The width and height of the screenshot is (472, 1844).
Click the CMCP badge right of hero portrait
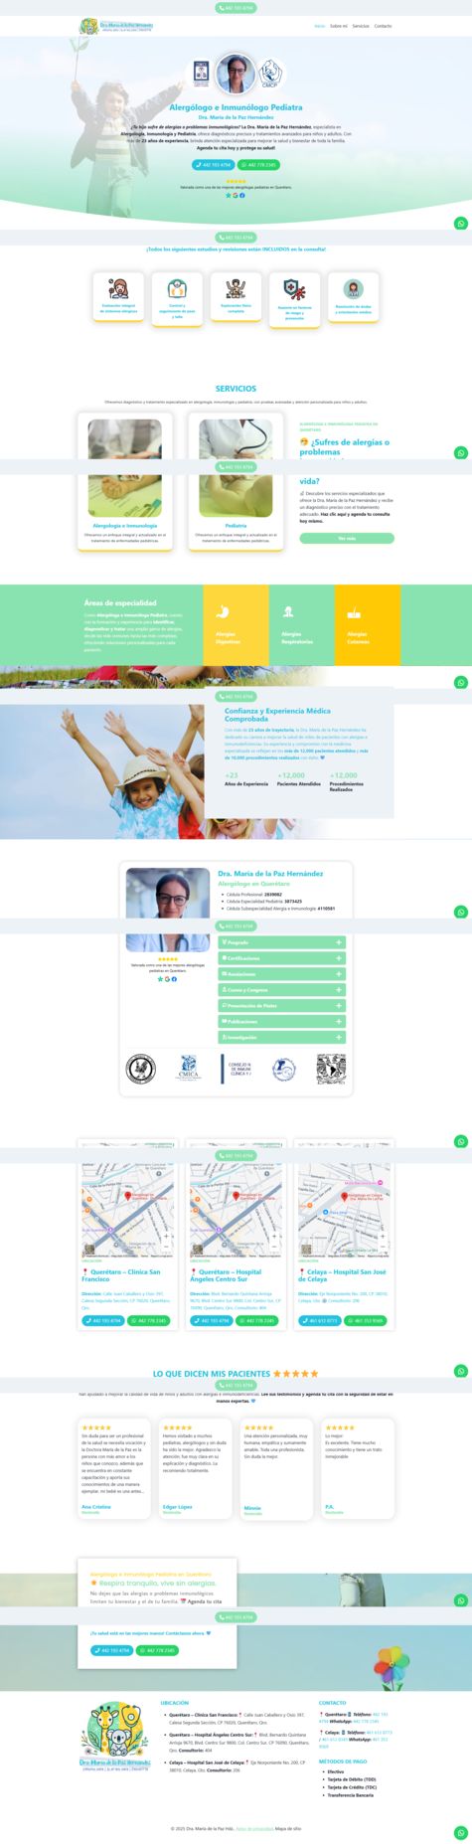(x=269, y=73)
